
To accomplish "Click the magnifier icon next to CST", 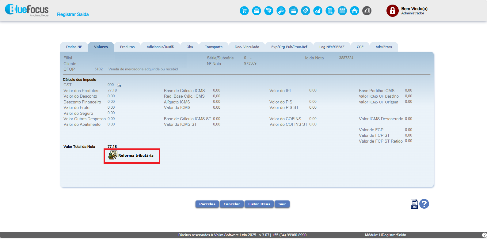I will click(x=119, y=85).
